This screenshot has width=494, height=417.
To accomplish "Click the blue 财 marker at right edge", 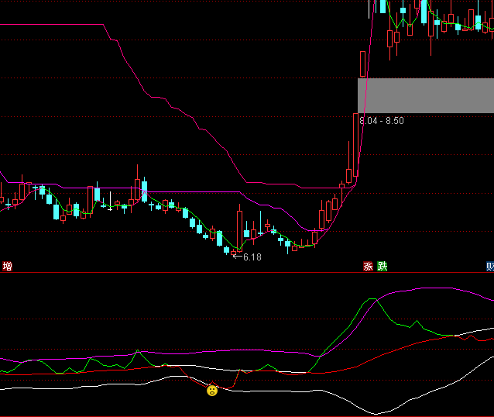I will point(489,267).
